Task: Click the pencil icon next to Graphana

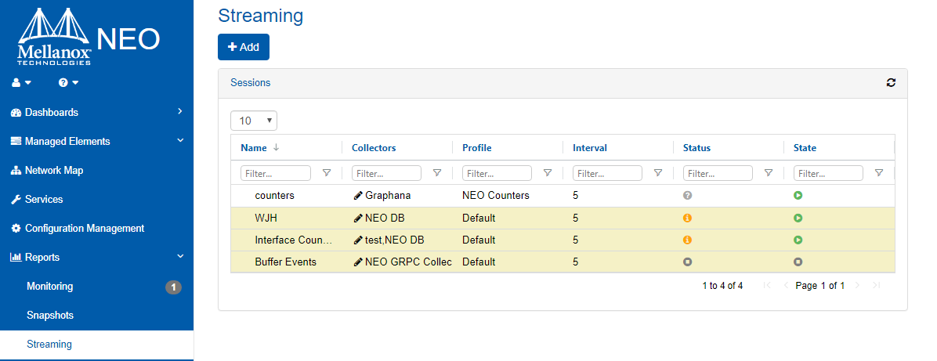Action: tap(358, 196)
